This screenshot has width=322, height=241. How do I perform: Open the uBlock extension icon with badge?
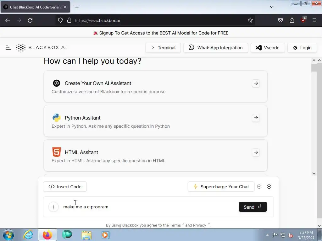click(x=303, y=20)
